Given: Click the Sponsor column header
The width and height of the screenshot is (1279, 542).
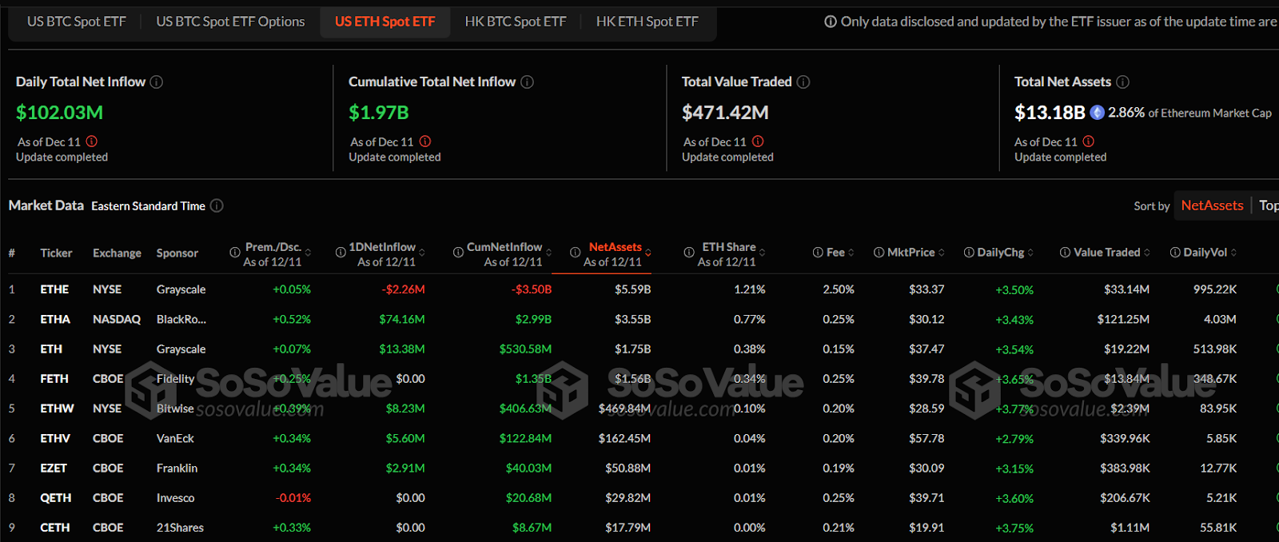Looking at the screenshot, I should (x=177, y=253).
